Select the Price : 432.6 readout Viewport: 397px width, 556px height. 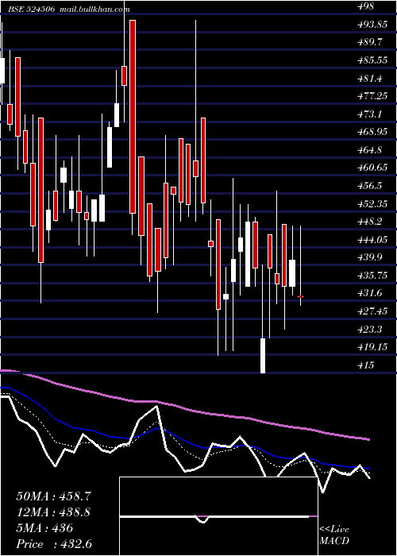pos(54,544)
